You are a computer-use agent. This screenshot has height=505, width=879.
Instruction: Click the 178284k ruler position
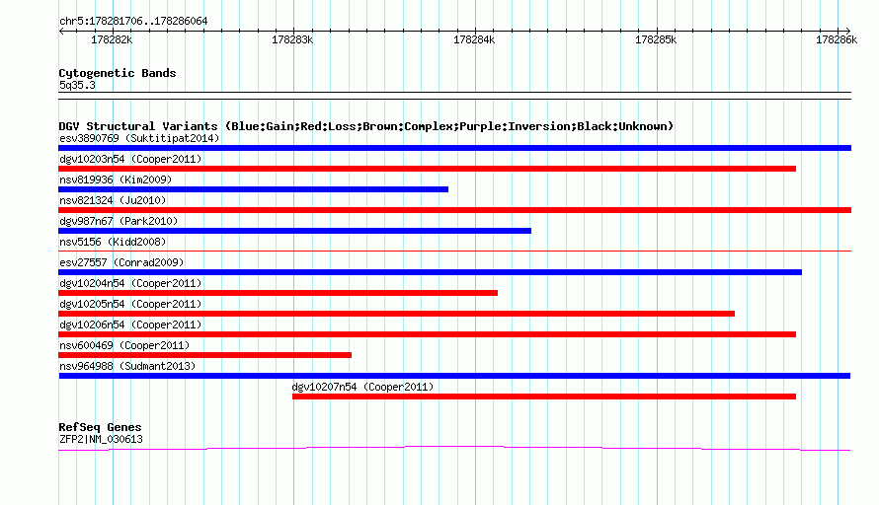coord(474,39)
